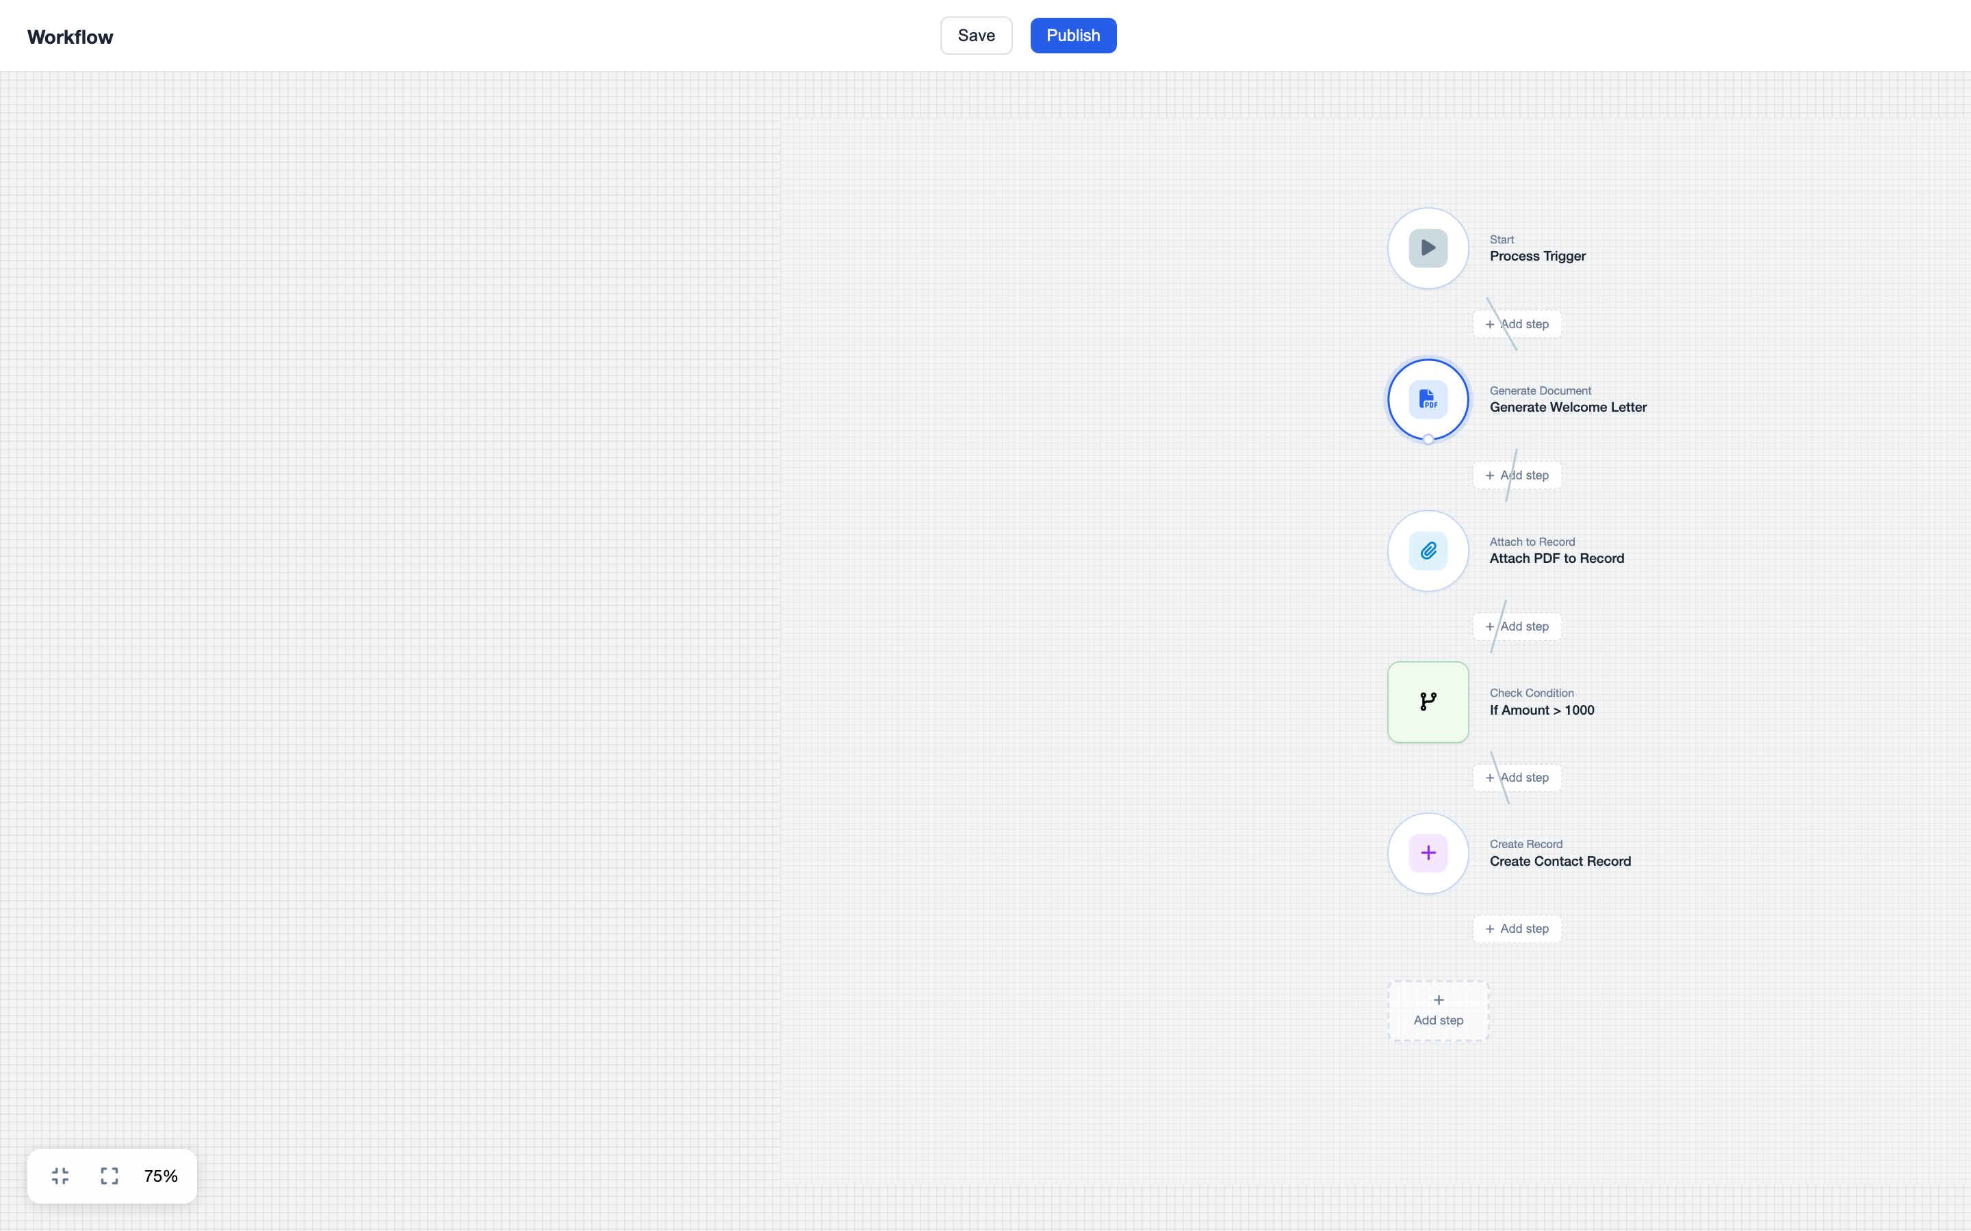Select the paperclip icon on Attach PDF step

(1428, 551)
